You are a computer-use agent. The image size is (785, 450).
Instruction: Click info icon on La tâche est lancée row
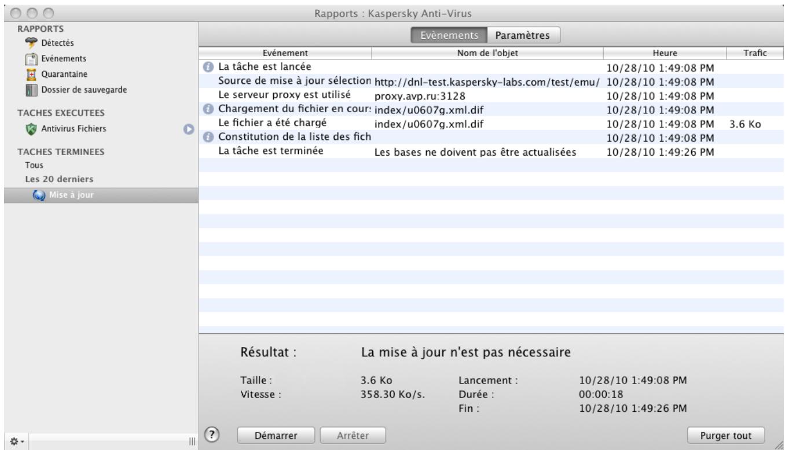pos(208,67)
